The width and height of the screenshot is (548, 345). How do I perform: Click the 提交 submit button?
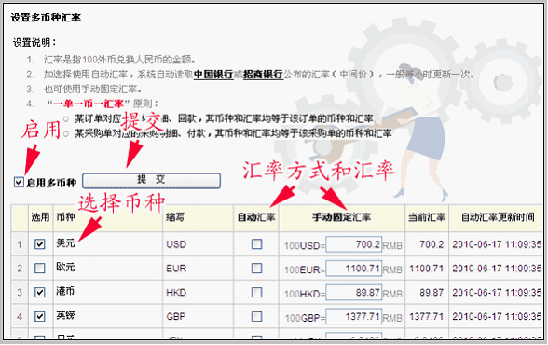(x=151, y=181)
